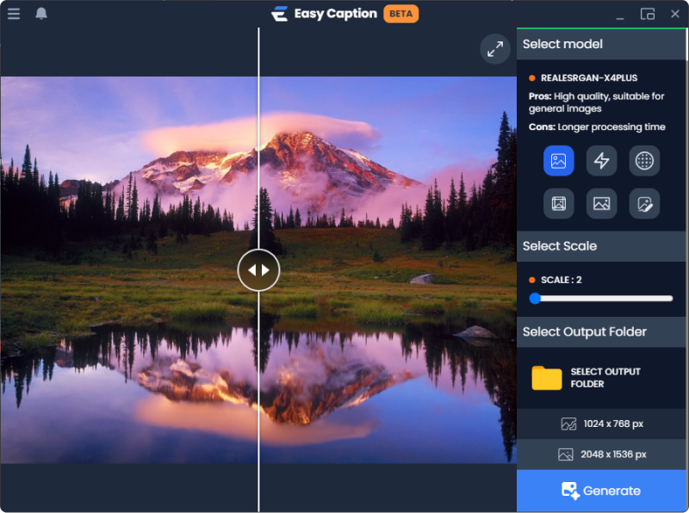Click the scale slider knob
Image resolution: width=689 pixels, height=513 pixels.
pyautogui.click(x=535, y=298)
